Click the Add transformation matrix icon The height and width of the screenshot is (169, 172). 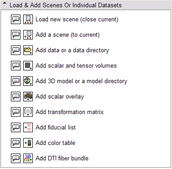(28, 112)
